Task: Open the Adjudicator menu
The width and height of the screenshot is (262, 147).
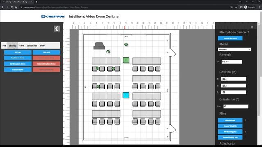Action: click(x=32, y=45)
